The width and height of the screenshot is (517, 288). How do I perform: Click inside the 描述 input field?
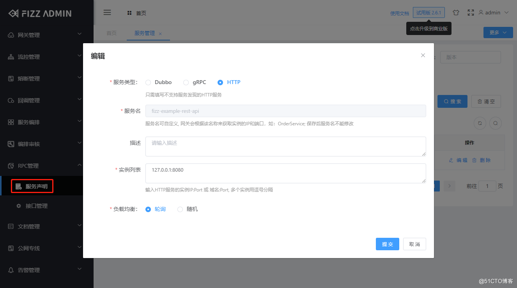coord(285,146)
